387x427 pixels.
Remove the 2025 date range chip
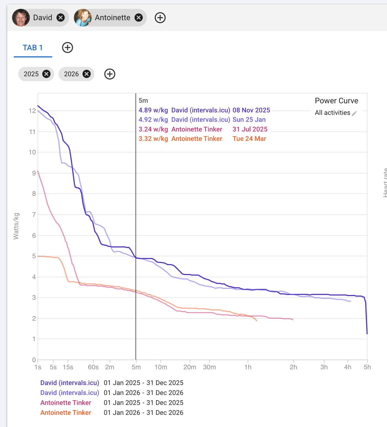click(46, 74)
